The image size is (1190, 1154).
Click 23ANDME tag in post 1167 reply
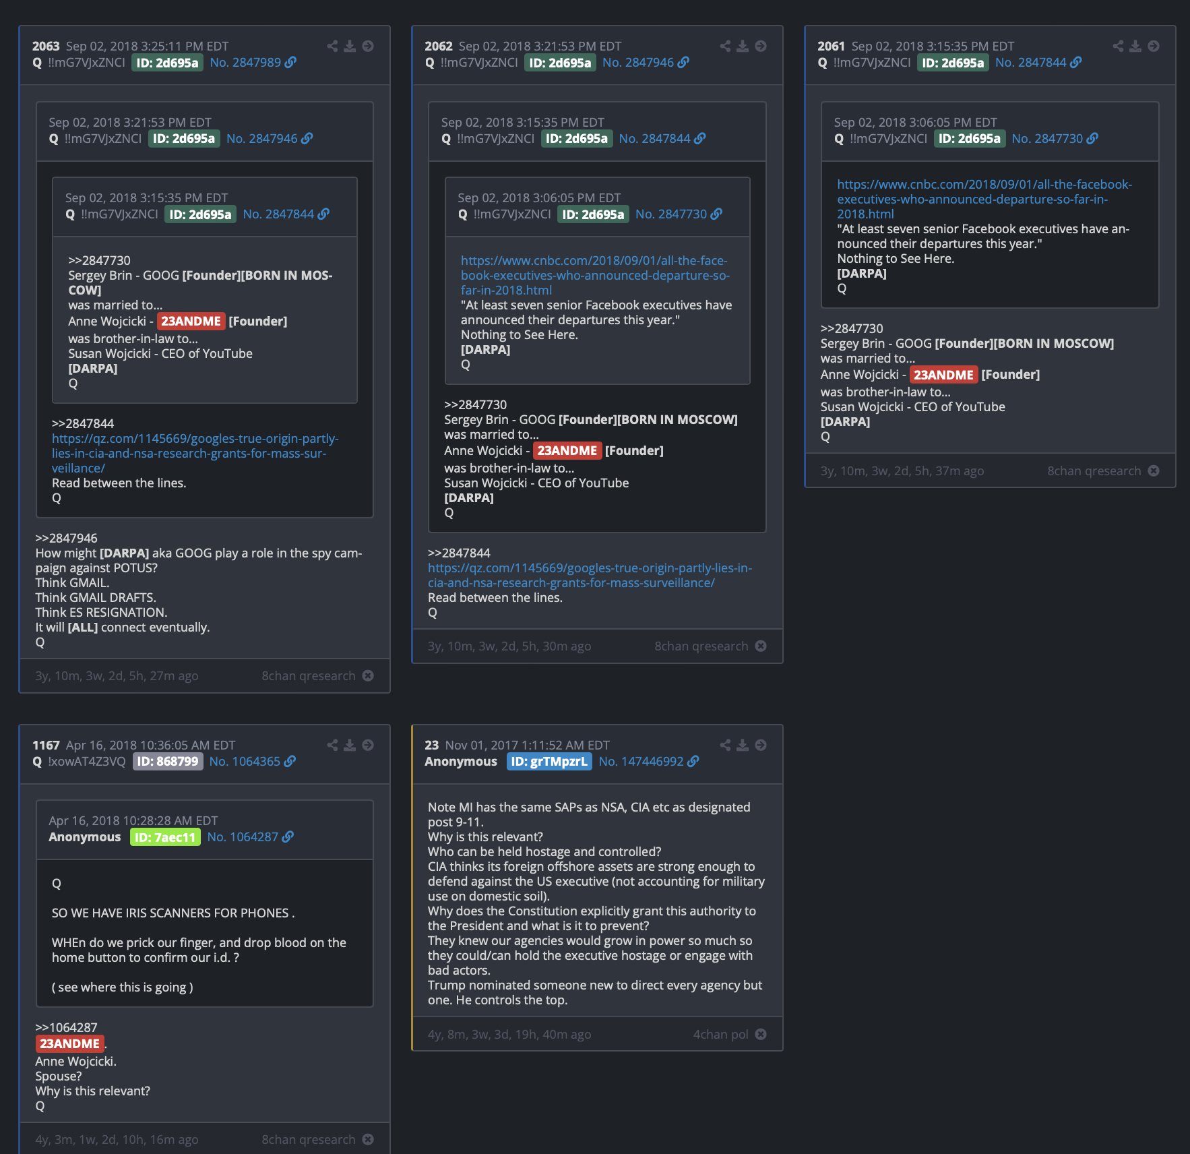coord(70,1043)
